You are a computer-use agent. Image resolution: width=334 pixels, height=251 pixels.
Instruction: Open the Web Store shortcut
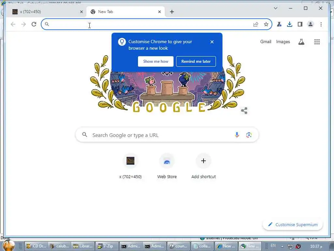(167, 166)
